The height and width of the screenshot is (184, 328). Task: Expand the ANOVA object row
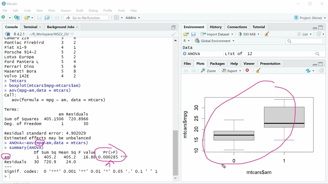(x=184, y=54)
